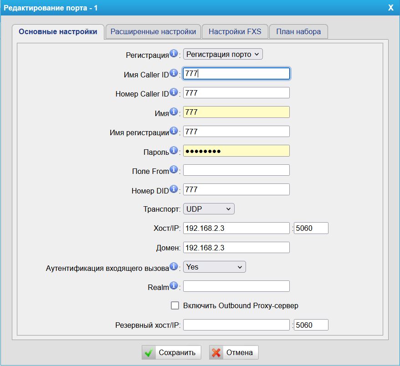The width and height of the screenshot is (400, 366).
Task: Click the Резервный хост/IP port field
Action: point(311,325)
